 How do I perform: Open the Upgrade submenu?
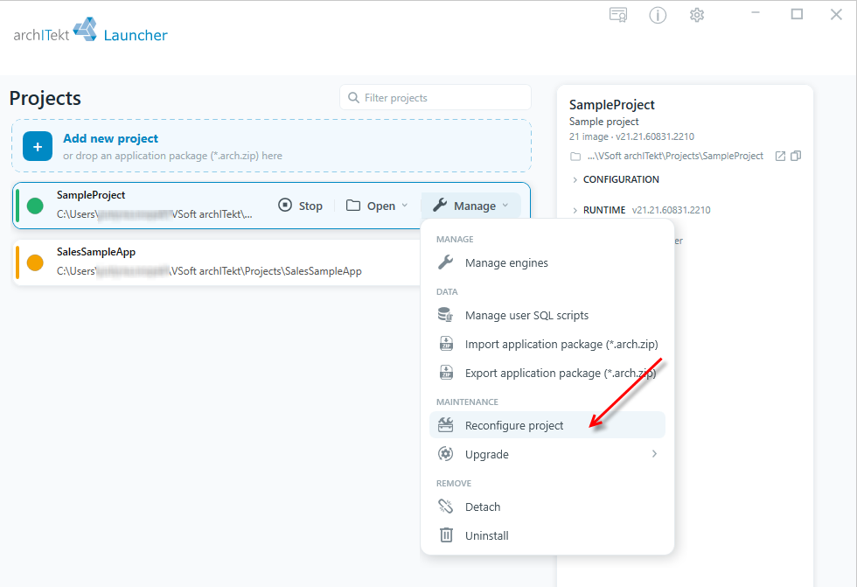point(547,454)
